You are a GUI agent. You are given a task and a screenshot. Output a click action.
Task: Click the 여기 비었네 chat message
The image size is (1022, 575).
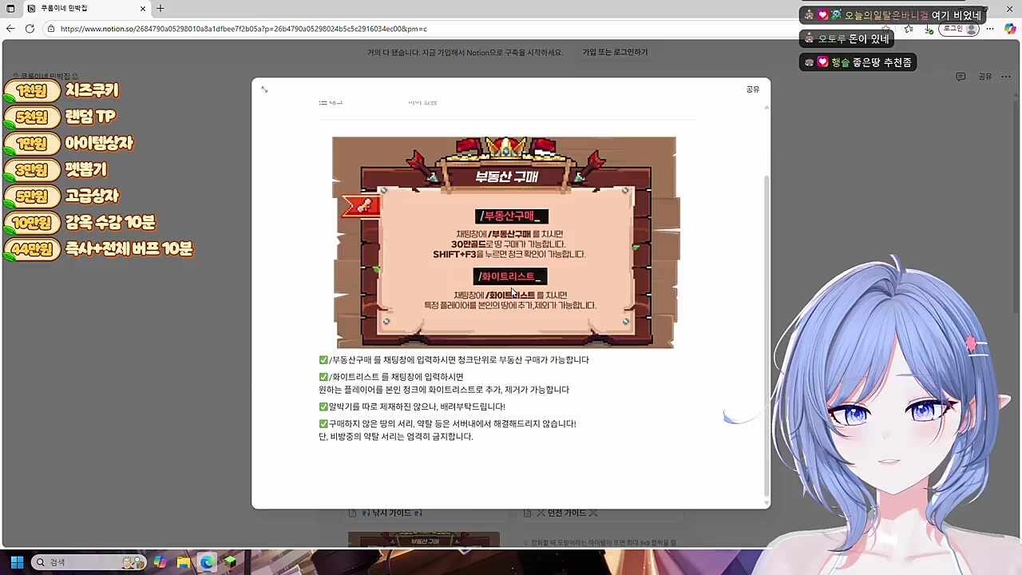coord(893,15)
